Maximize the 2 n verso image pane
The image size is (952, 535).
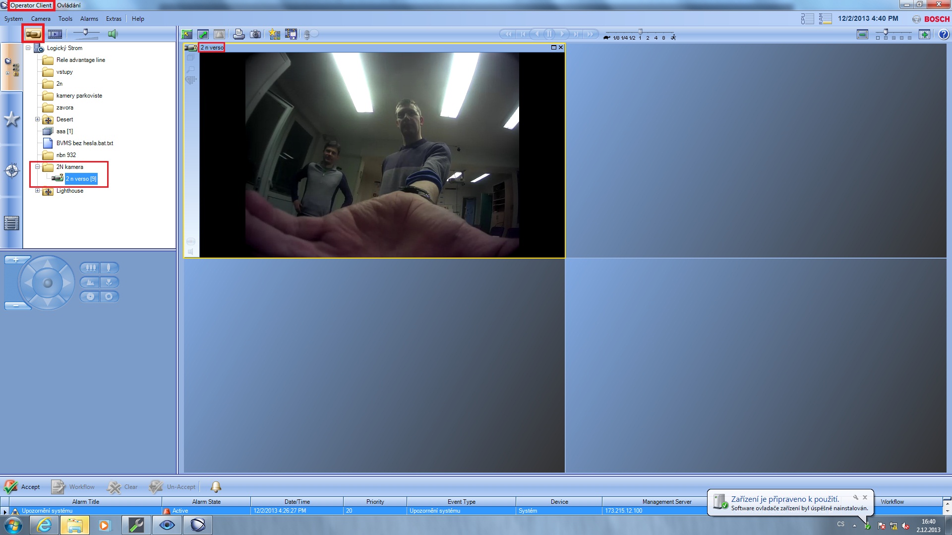pyautogui.click(x=553, y=48)
